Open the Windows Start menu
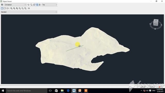The width and height of the screenshot is (165, 93). click(3, 91)
